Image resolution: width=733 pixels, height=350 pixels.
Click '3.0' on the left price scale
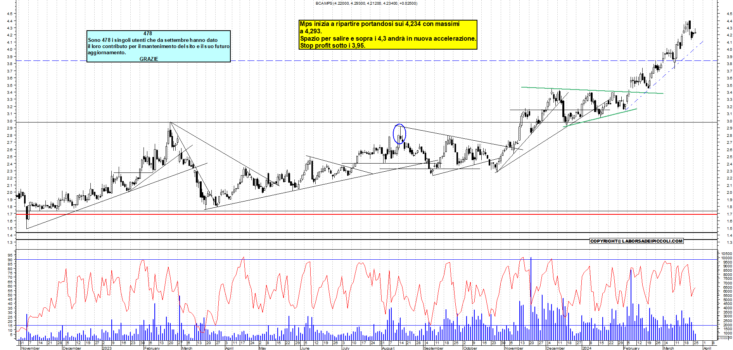pos(10,121)
